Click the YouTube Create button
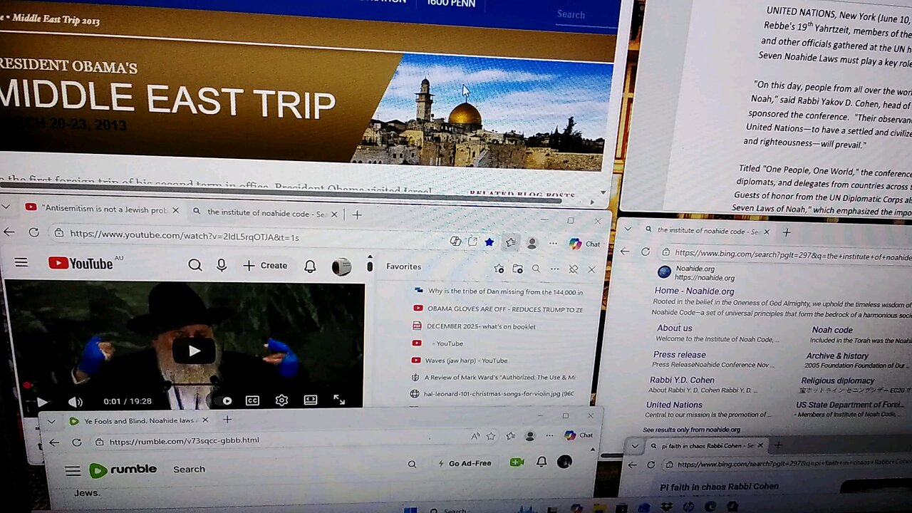The image size is (912, 513). [x=265, y=265]
